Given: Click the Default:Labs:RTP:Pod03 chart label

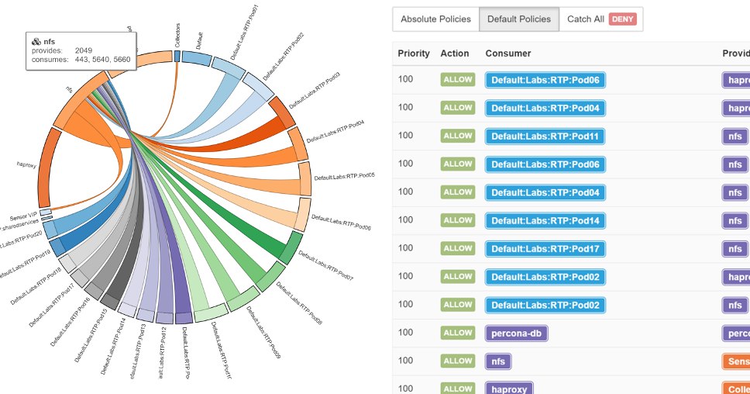Looking at the screenshot, I should click(315, 90).
